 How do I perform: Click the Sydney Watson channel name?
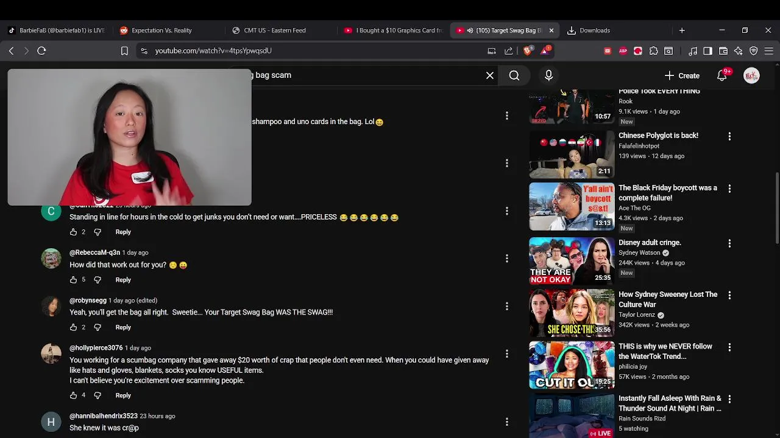pos(639,253)
